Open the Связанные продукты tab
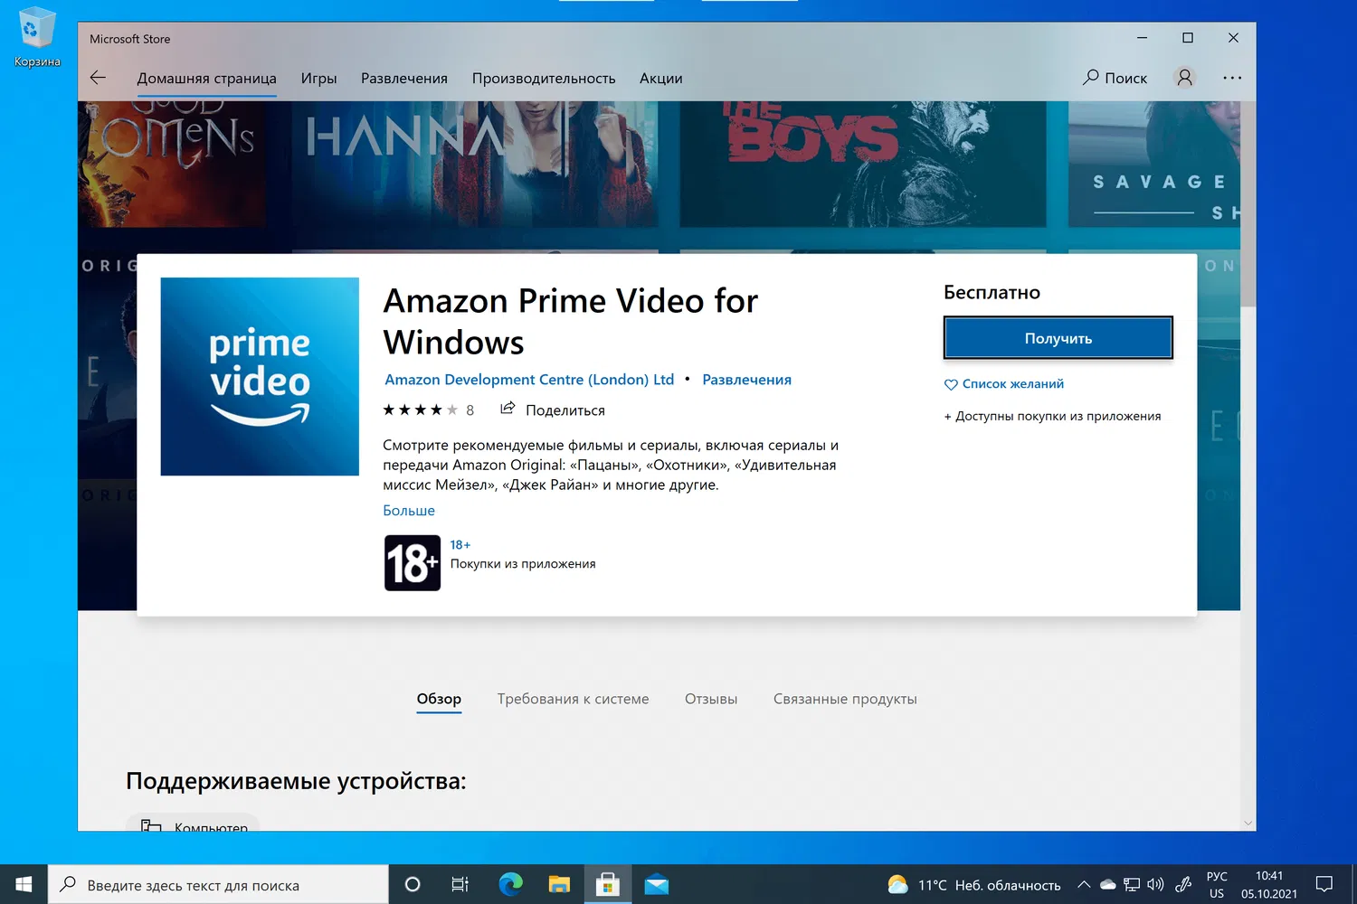 [x=845, y=699]
